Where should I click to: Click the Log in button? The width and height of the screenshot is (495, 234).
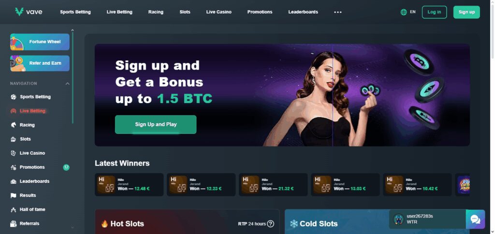[x=434, y=12]
